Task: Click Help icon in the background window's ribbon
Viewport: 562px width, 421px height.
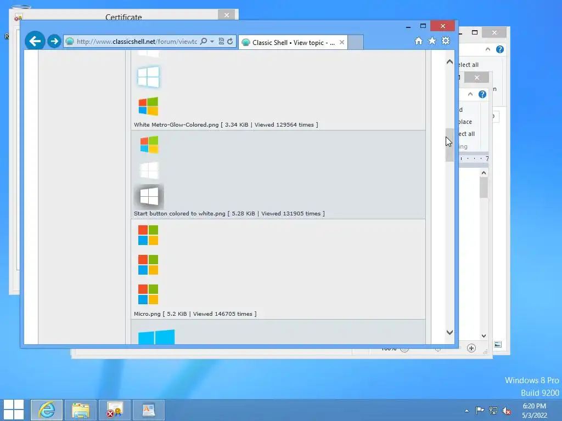Action: coord(500,49)
